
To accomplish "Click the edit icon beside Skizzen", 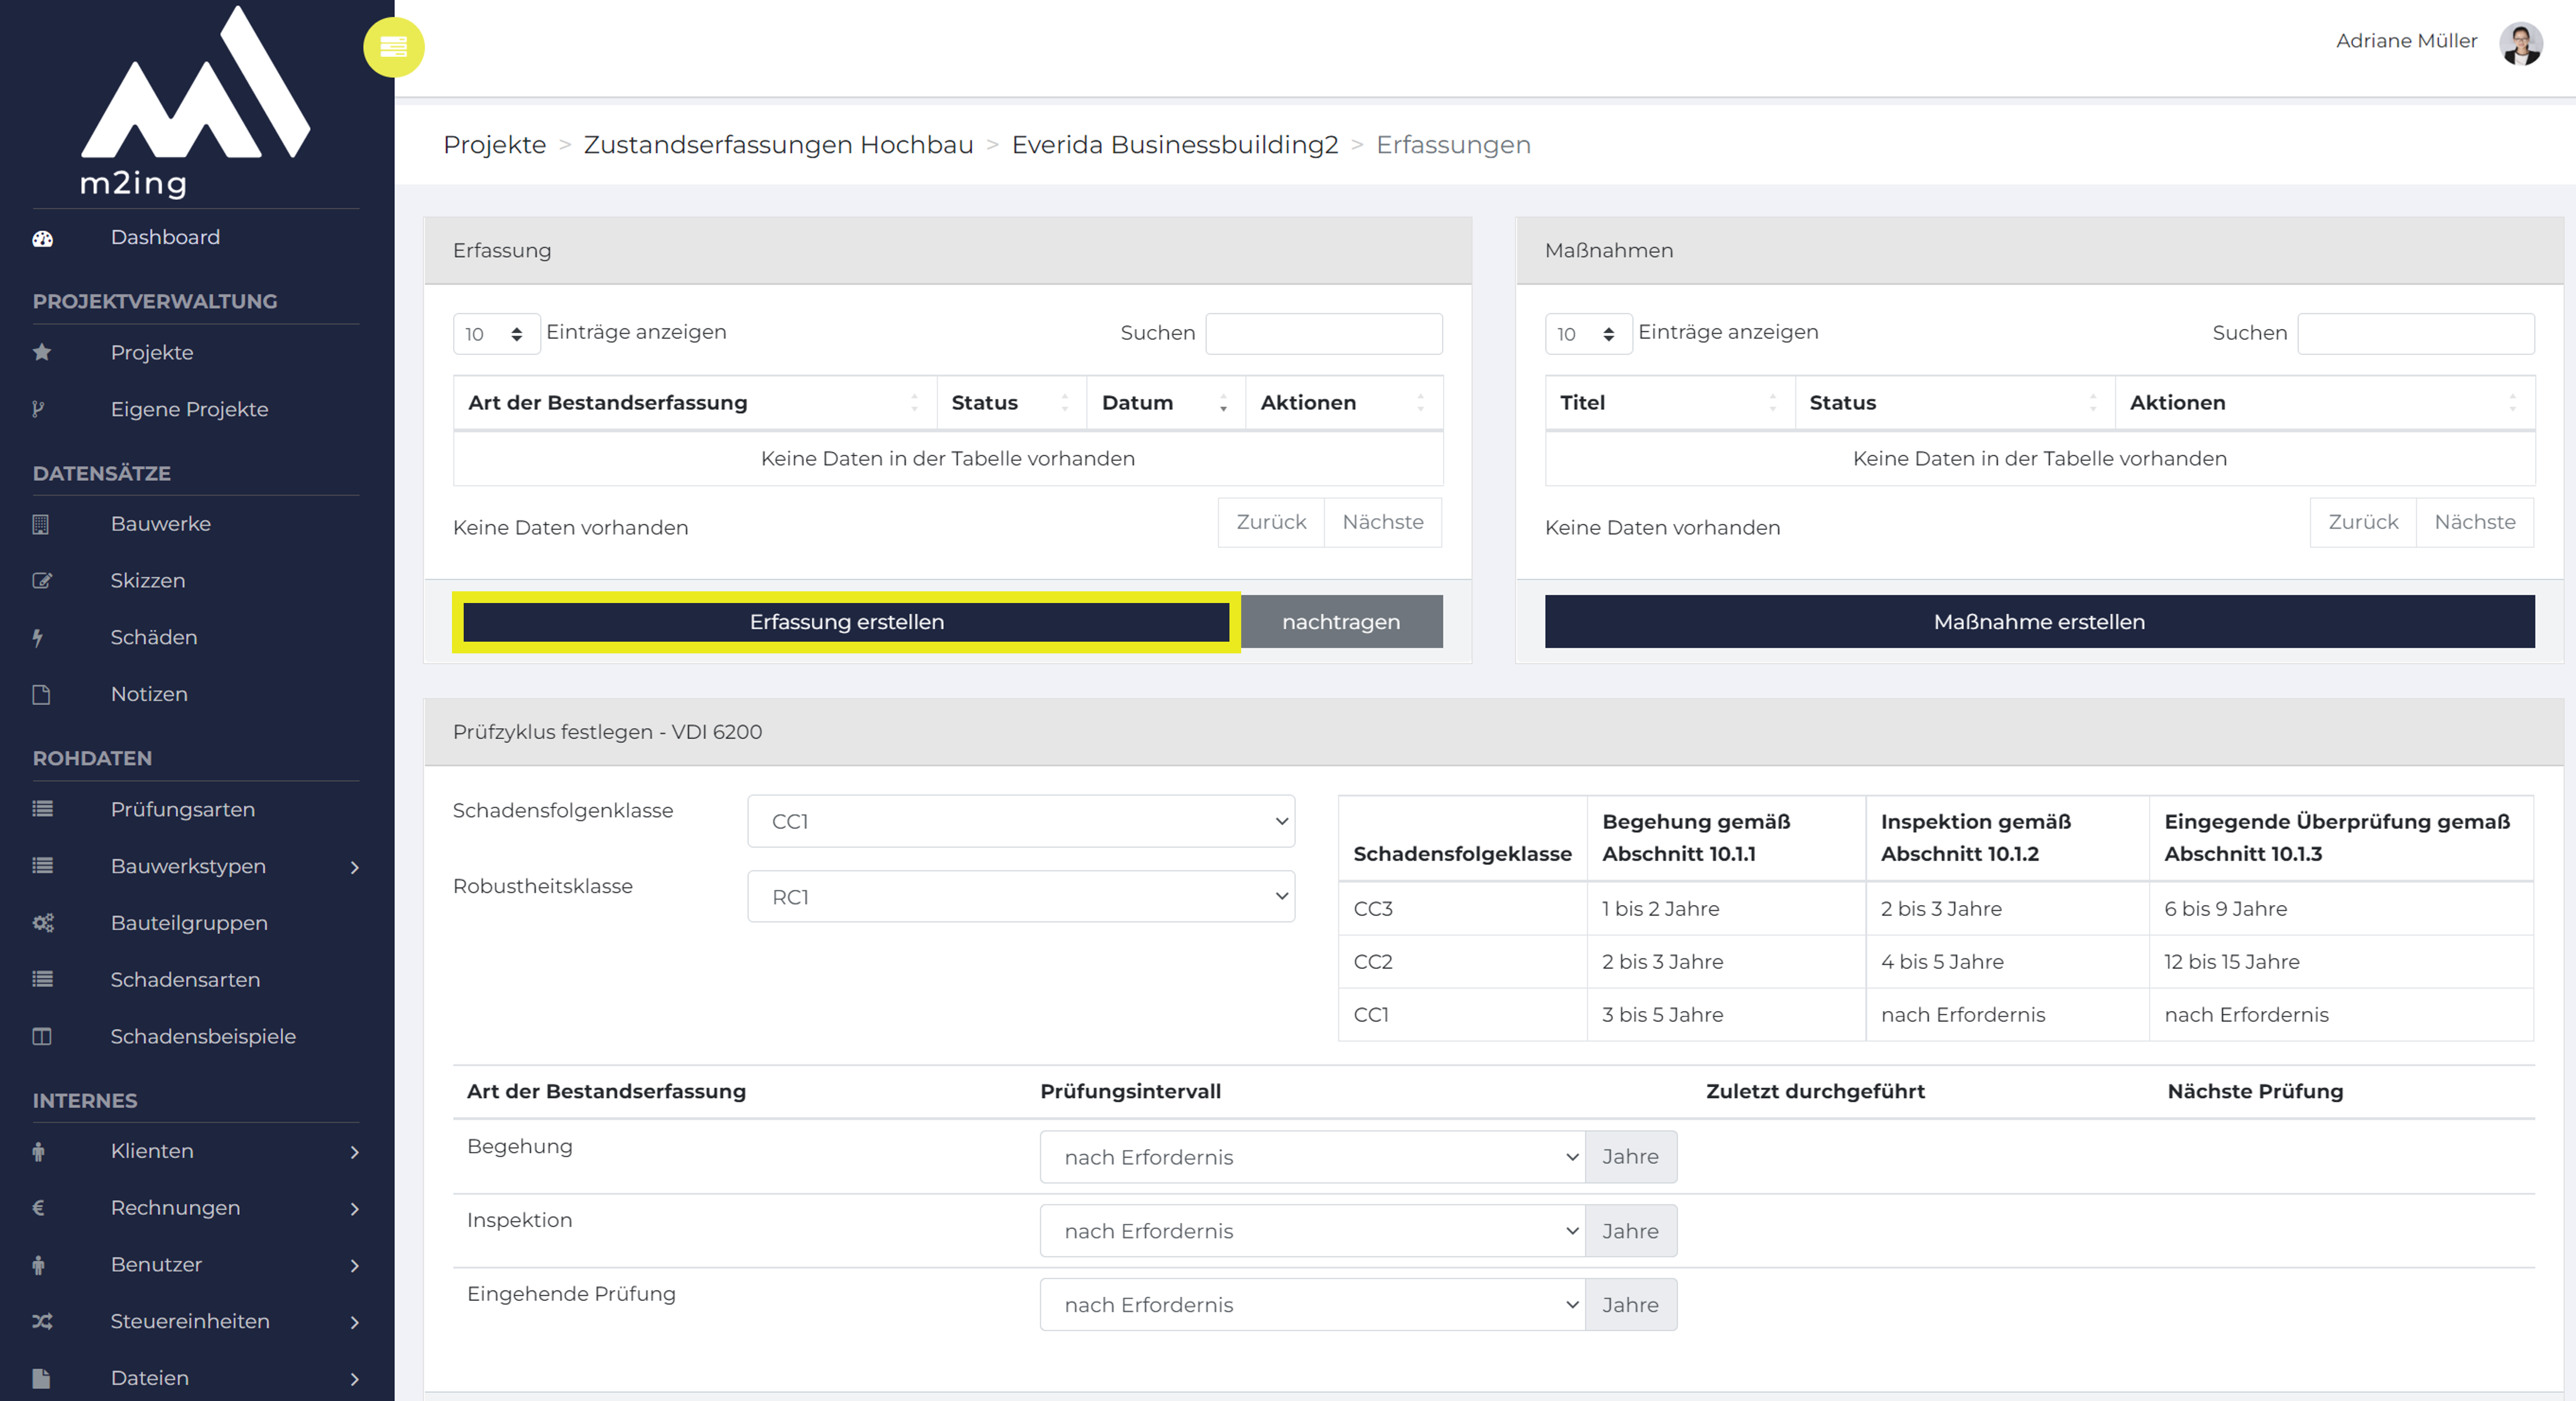I will pyautogui.click(x=42, y=581).
